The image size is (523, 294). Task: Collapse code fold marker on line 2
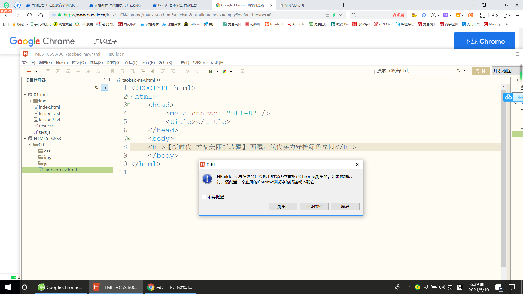click(x=129, y=96)
